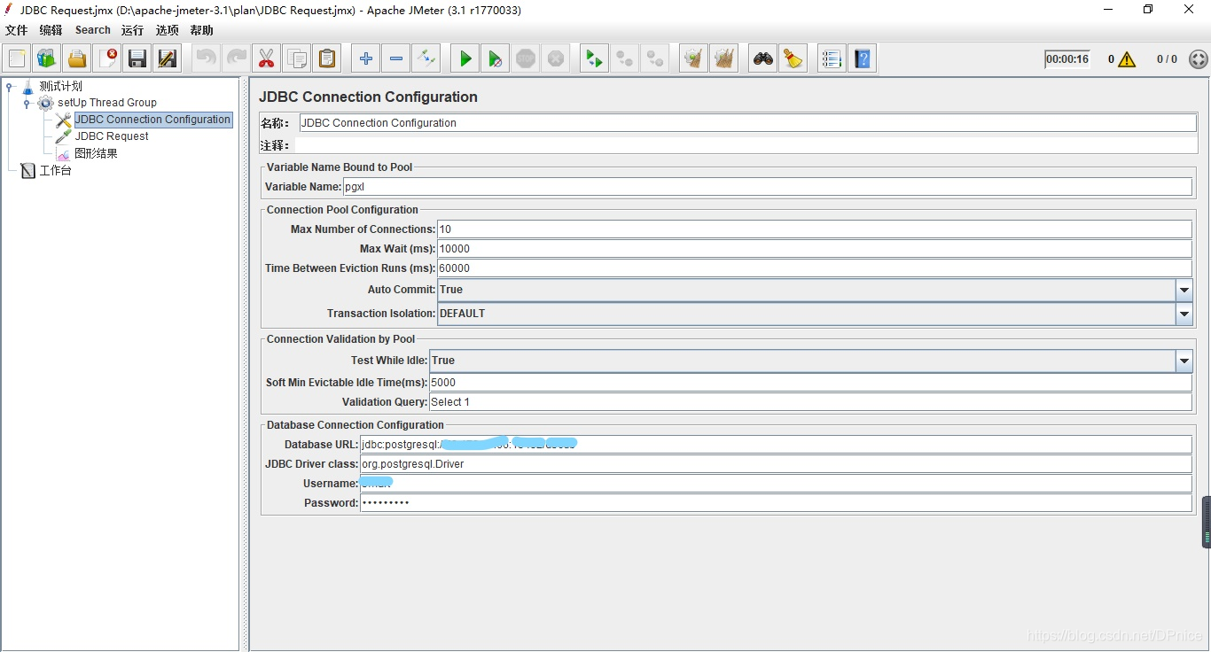Copy element using toolbar copy icon
1211x652 pixels.
297,59
